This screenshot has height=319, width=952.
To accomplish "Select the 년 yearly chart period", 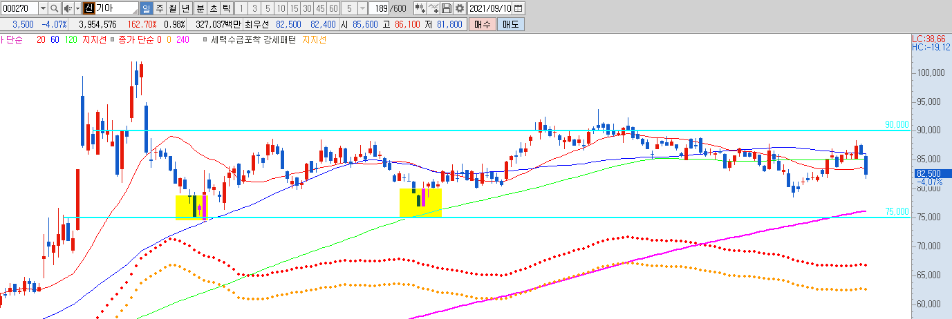I will click(185, 8).
